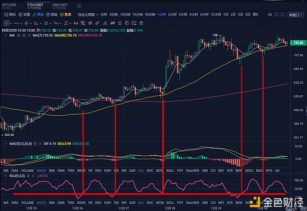Click the ruler measure tool icon
The image size is (307, 211).
pyautogui.click(x=98, y=23)
